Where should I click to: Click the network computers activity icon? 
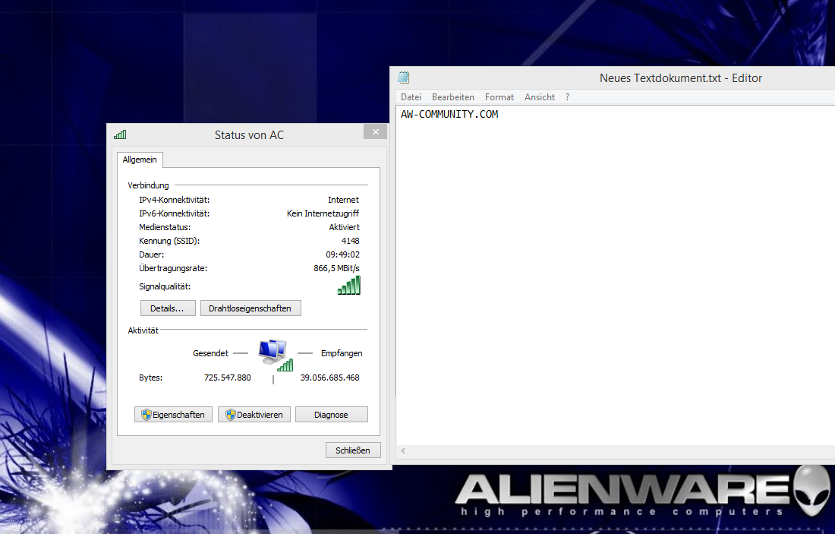pyautogui.click(x=274, y=355)
